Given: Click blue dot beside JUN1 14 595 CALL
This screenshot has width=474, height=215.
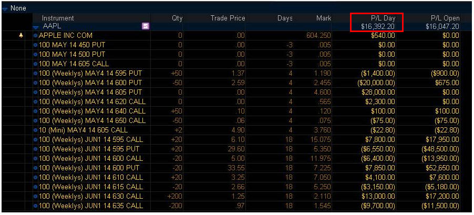Looking at the screenshot, I should (36, 139).
